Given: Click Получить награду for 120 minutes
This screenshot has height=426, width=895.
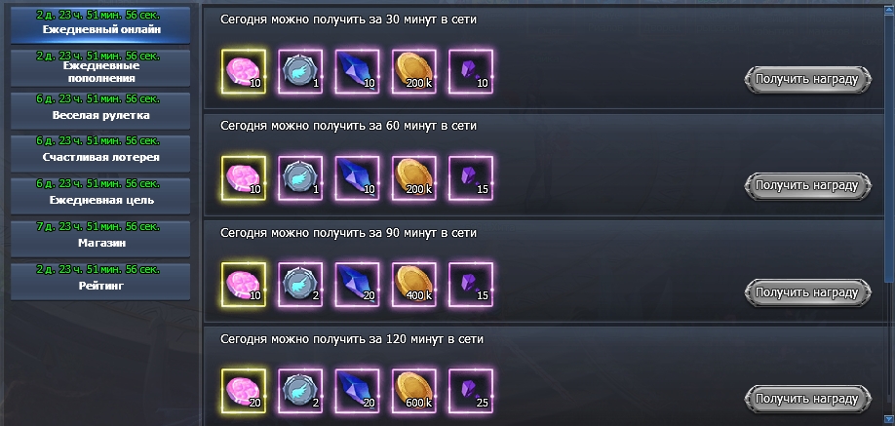Looking at the screenshot, I should click(807, 399).
